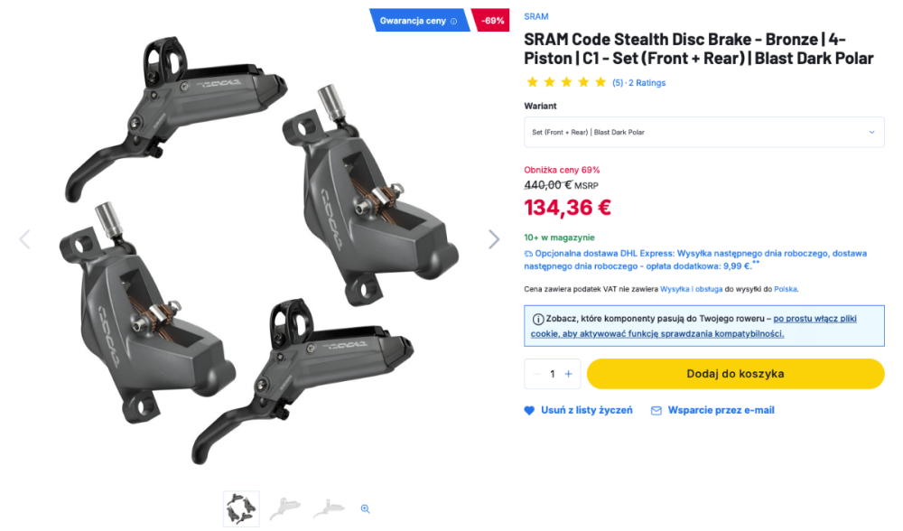Select the third thumbnail image
Screen dimensions: 903x531
point(329,508)
